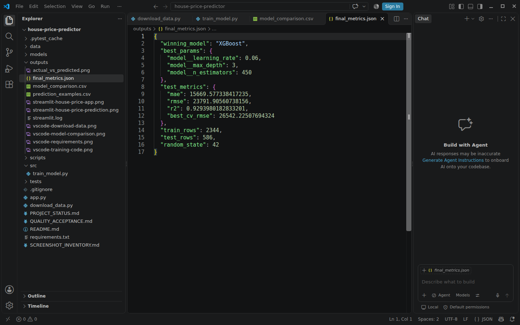Switch to the train_model.py tab

[220, 19]
